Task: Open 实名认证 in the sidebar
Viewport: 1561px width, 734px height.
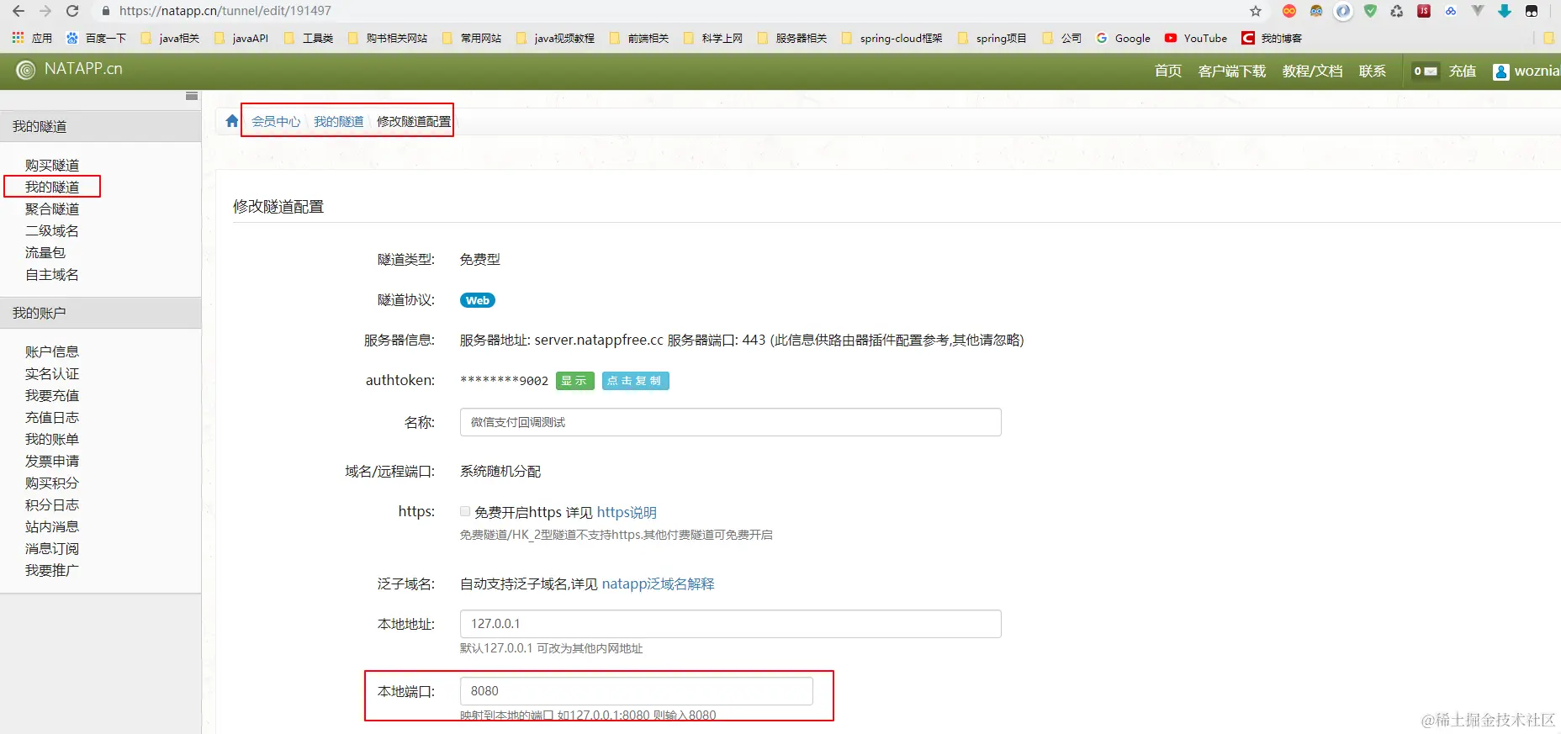Action: click(52, 373)
